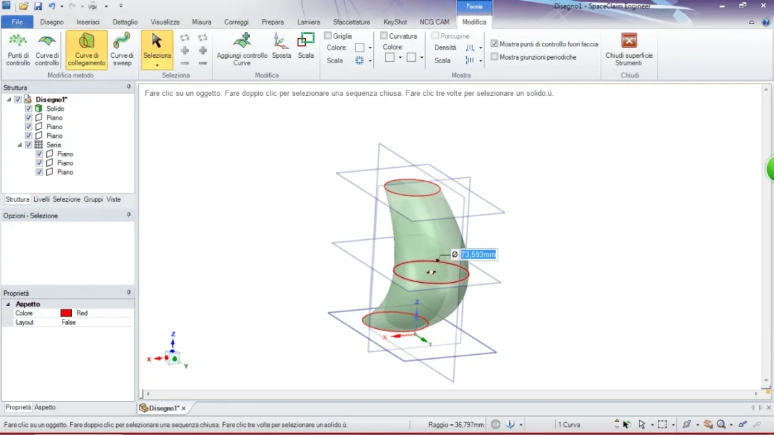Collapse the Serie tree node
This screenshot has height=435, width=774.
tap(20, 145)
